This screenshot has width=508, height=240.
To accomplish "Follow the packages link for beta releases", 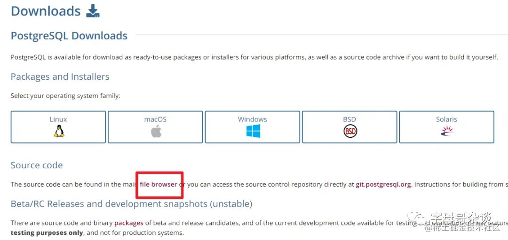I will [129, 223].
